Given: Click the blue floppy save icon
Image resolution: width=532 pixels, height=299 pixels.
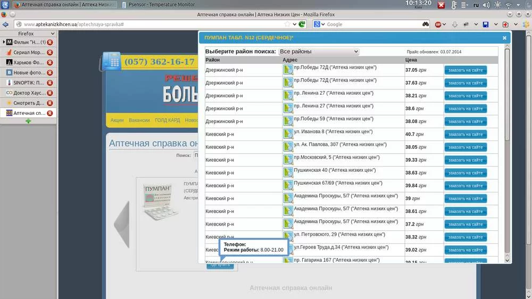Looking at the screenshot, I should 486,24.
